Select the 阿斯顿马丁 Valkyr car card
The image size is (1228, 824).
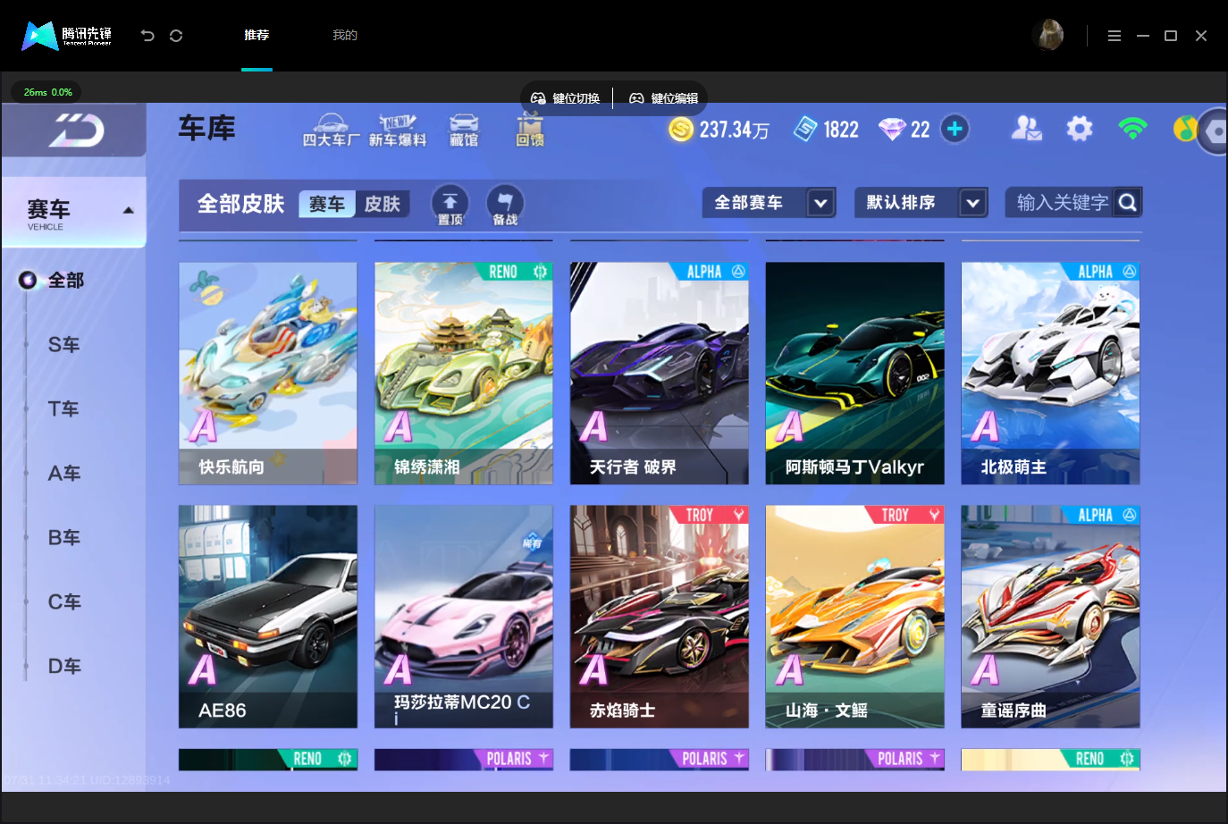[855, 374]
